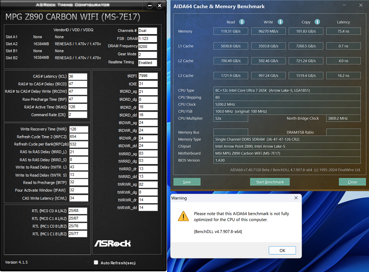Click the Slot A2 RENESAS voltage text
Viewport: 369px width, 272px height.
pos(78,44)
